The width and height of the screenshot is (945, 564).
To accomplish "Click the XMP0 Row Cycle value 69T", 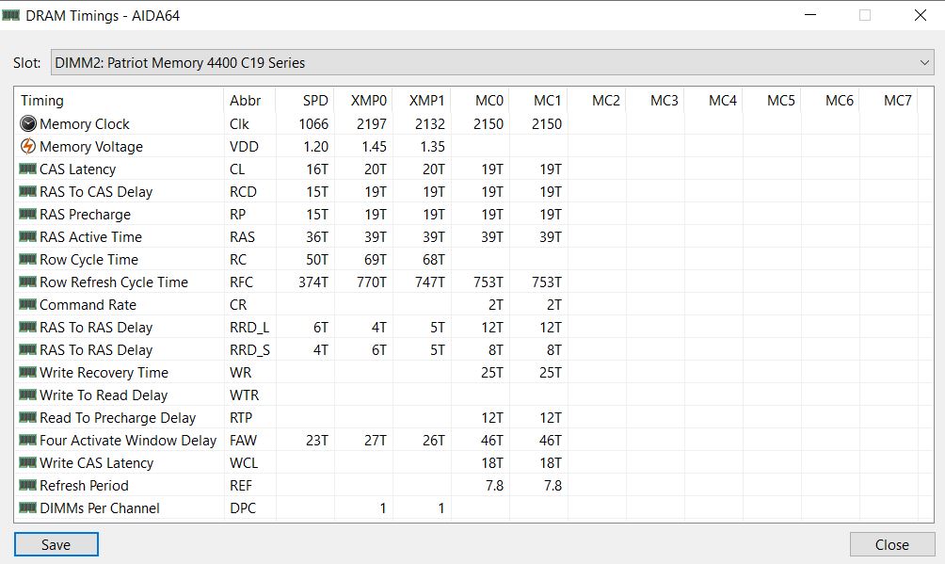I will 376,259.
